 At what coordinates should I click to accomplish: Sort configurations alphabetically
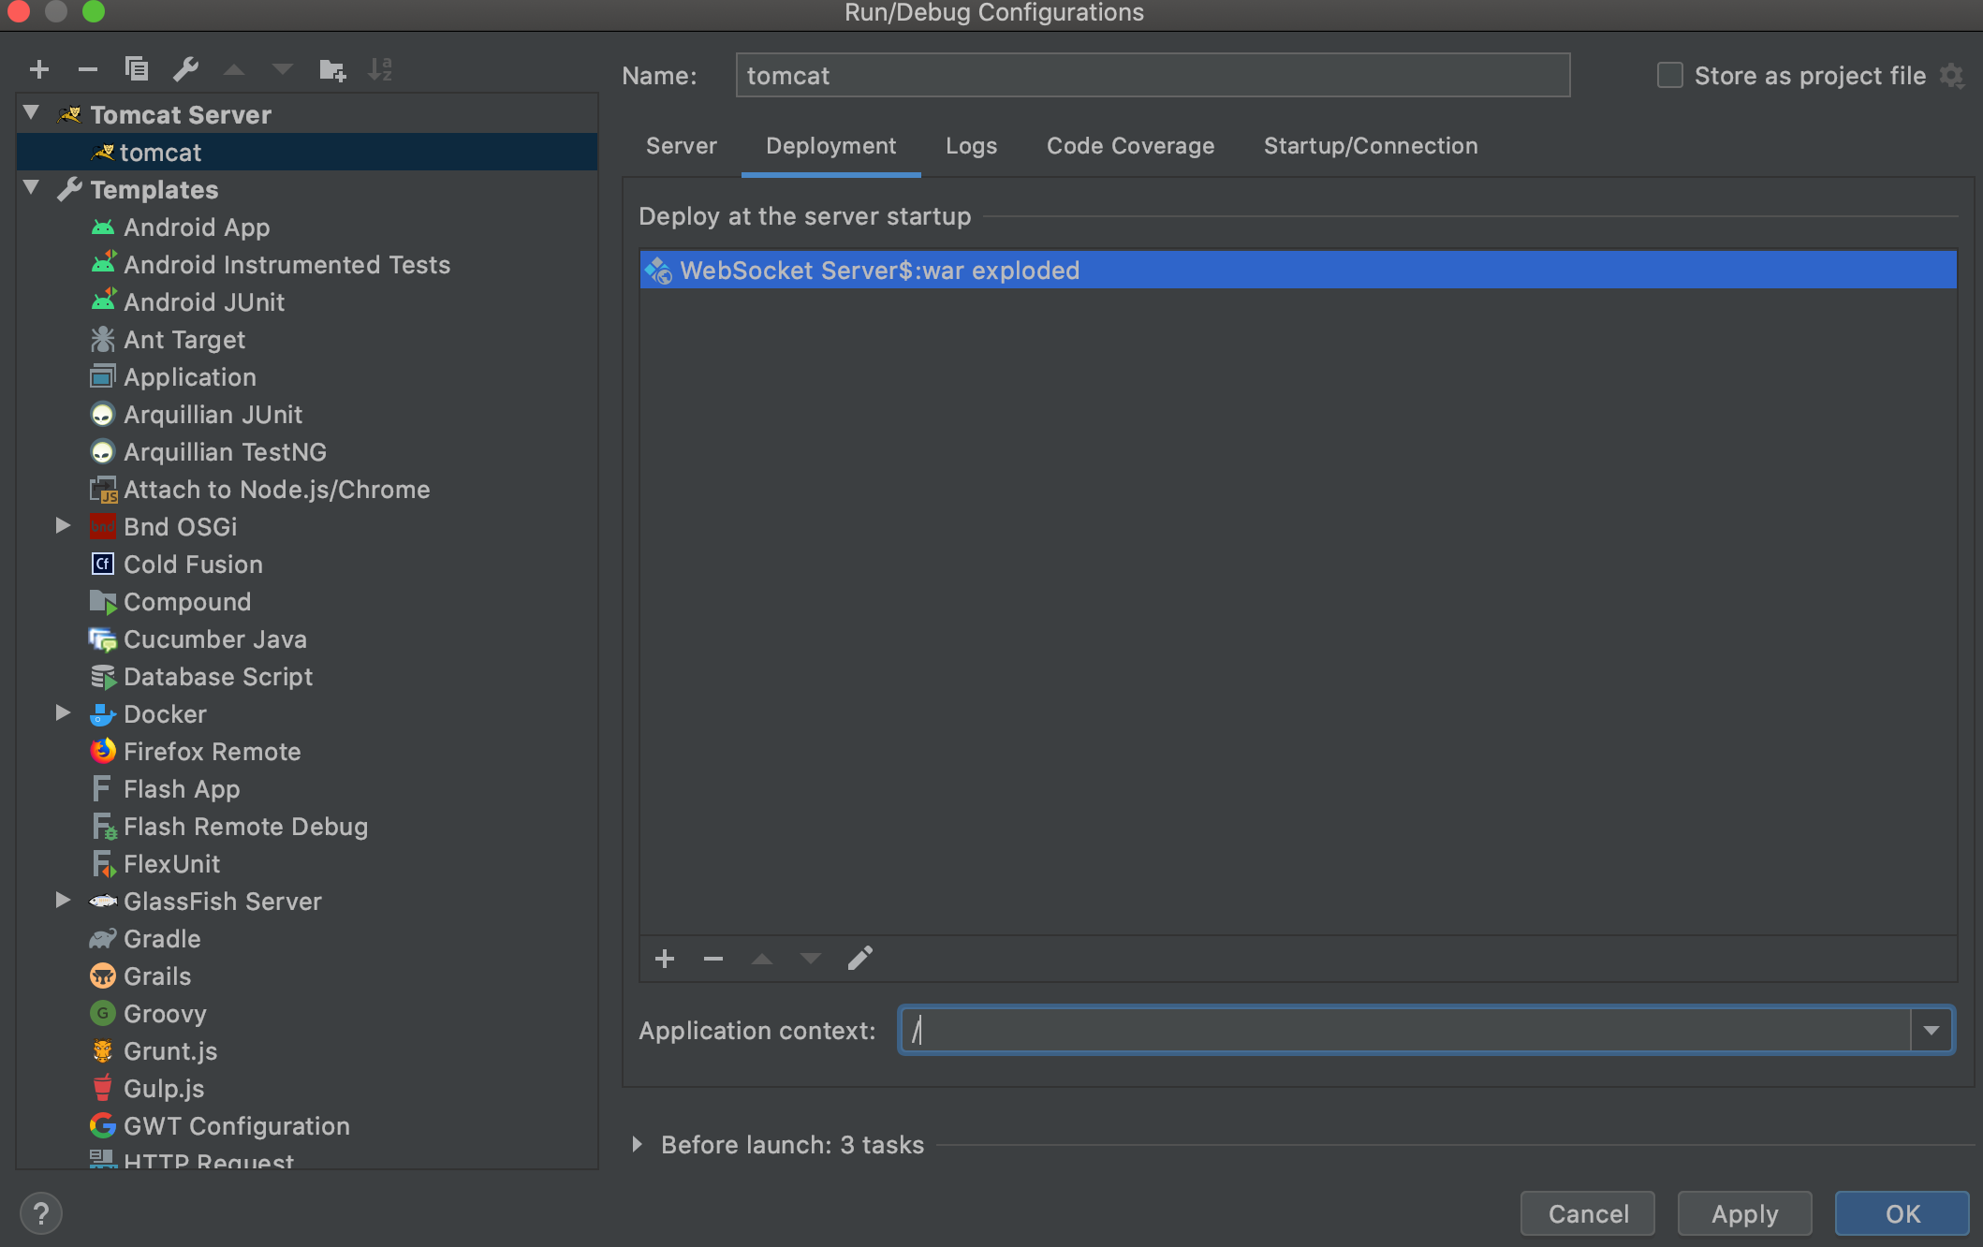pyautogui.click(x=380, y=69)
